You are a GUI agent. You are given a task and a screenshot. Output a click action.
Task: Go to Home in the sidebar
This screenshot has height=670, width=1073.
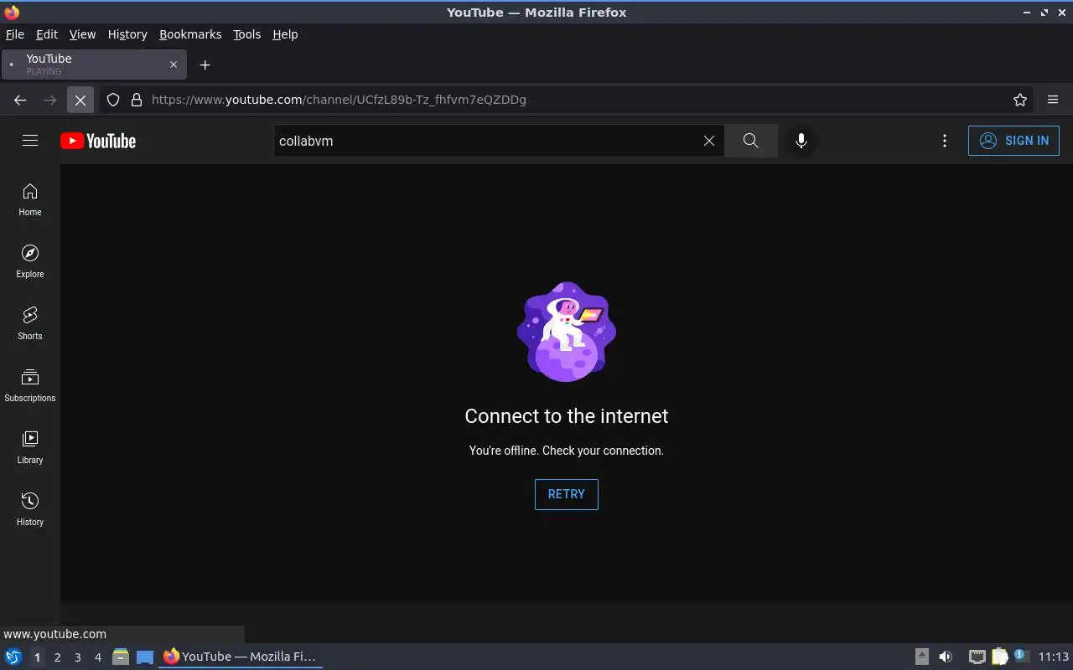30,200
